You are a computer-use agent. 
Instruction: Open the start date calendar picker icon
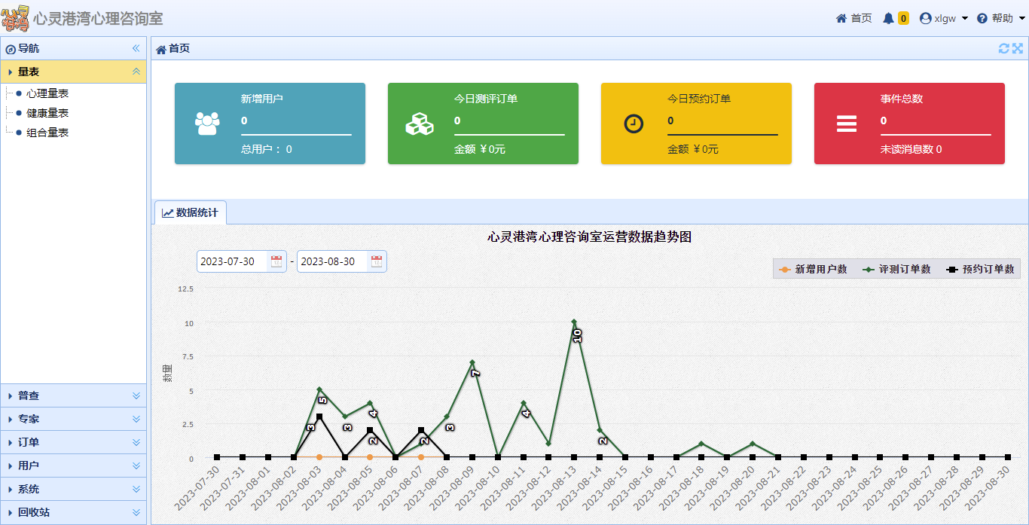[x=276, y=261]
